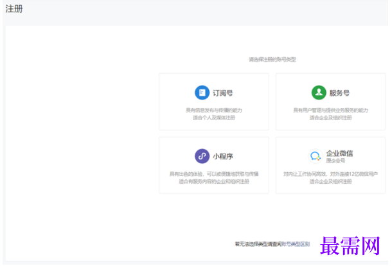Click 适合企业及组织注册 text in 服务号 card

pyautogui.click(x=330, y=118)
